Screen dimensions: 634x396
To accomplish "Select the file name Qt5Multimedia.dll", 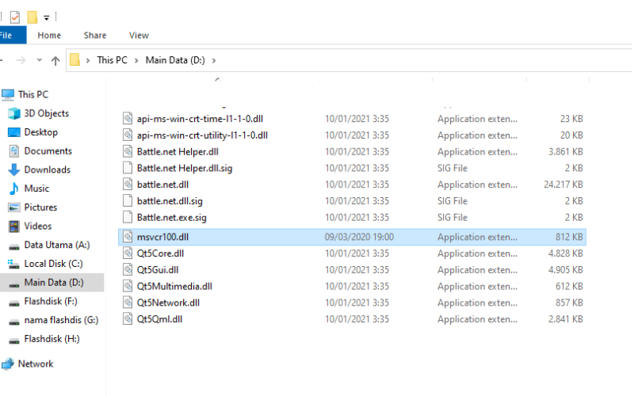I will 174,286.
